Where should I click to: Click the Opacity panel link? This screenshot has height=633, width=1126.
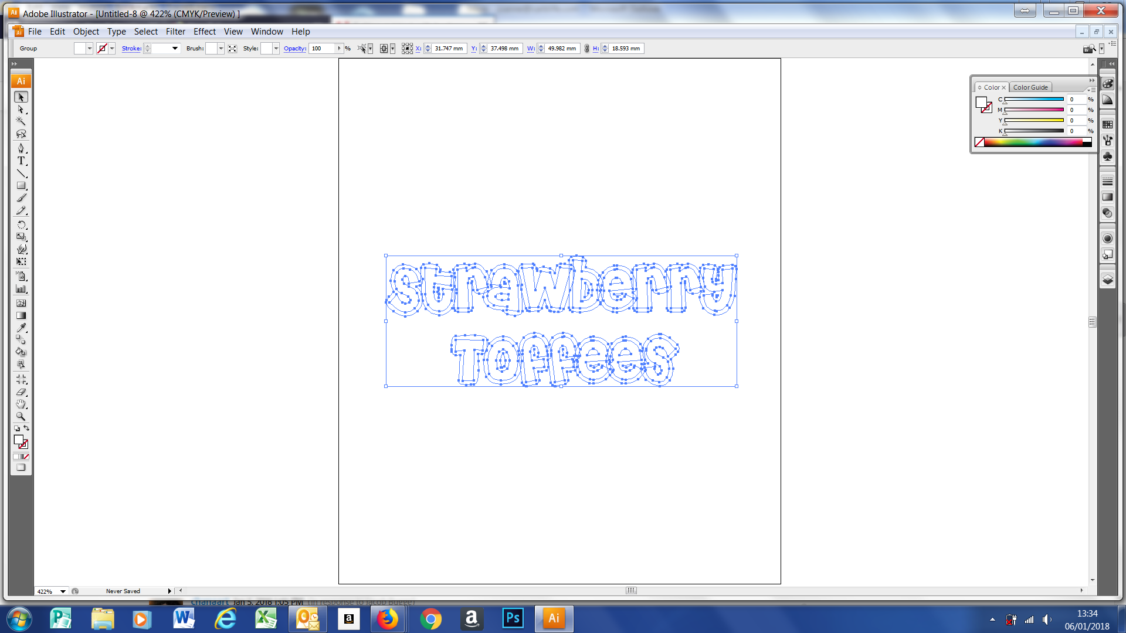coord(294,49)
